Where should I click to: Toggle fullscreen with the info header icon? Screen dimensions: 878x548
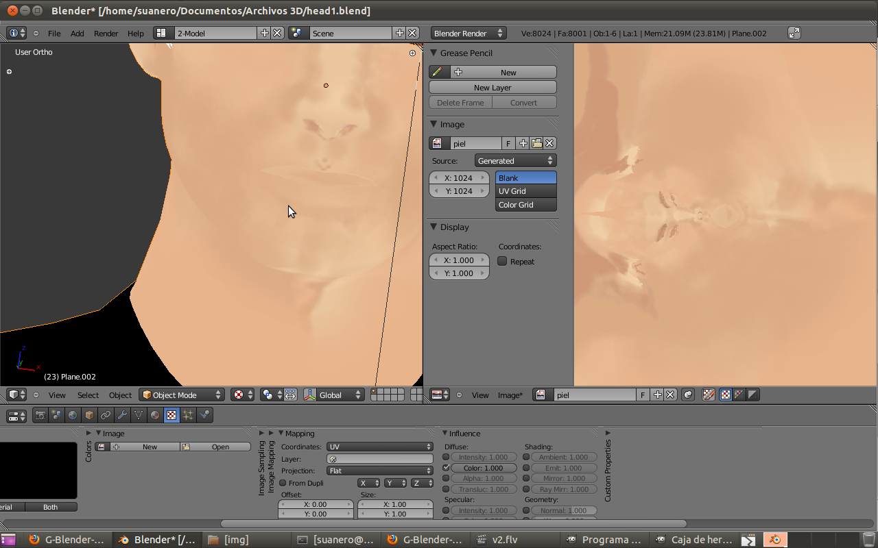pos(794,33)
